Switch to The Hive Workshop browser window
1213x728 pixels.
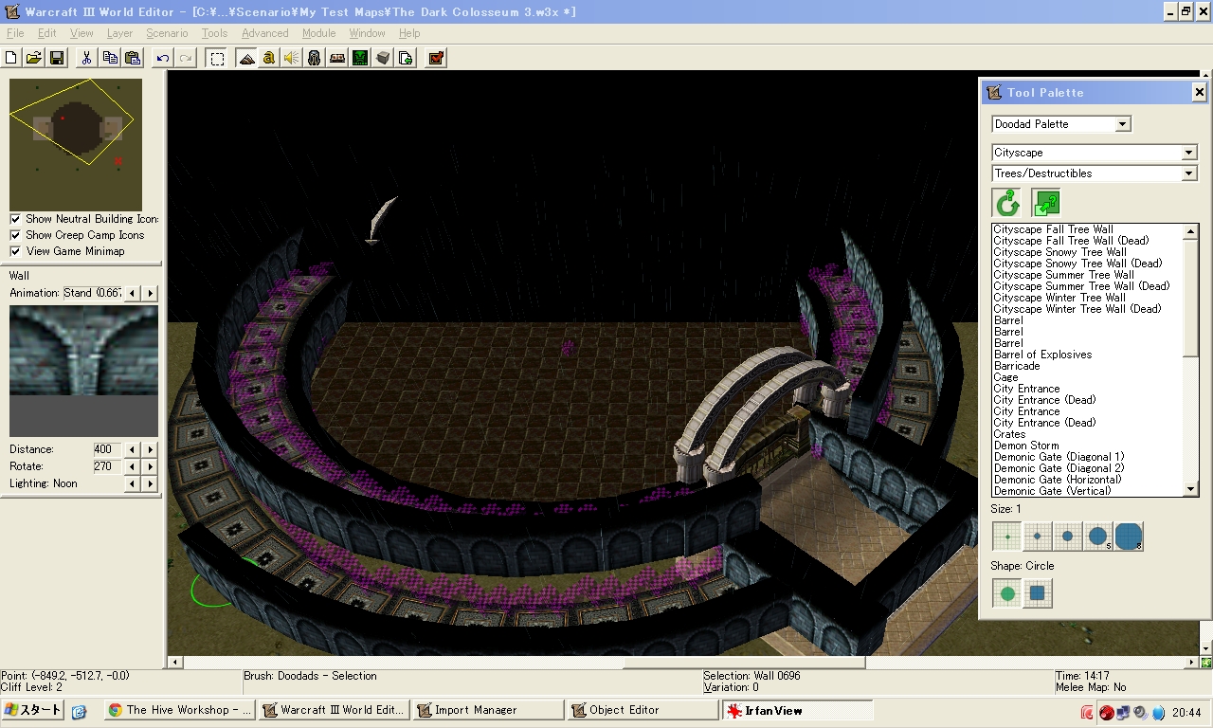(179, 710)
